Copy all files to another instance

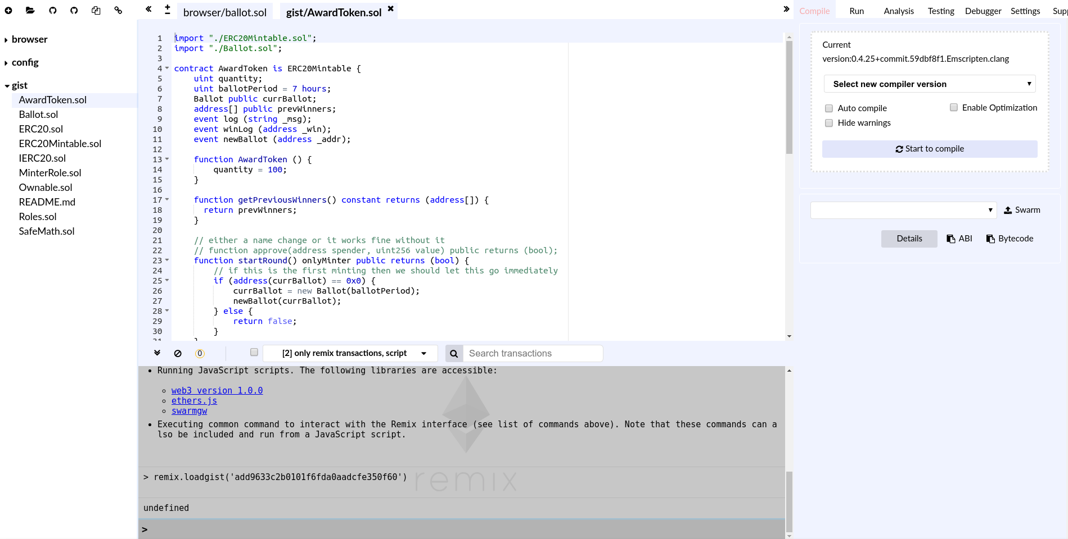[x=96, y=10]
